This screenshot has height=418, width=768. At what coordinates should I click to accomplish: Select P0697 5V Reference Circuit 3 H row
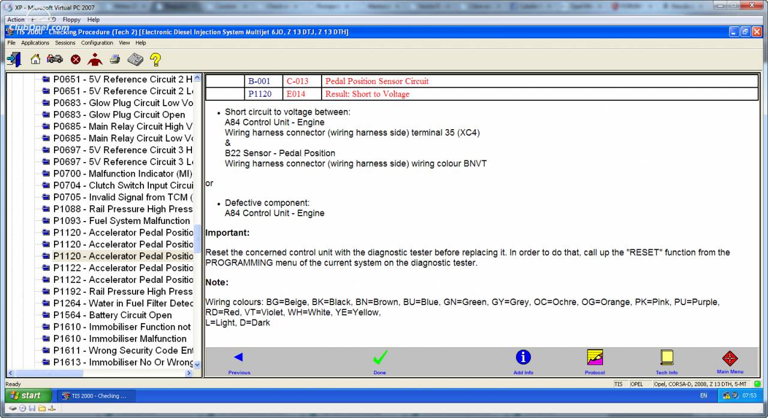[x=118, y=150]
